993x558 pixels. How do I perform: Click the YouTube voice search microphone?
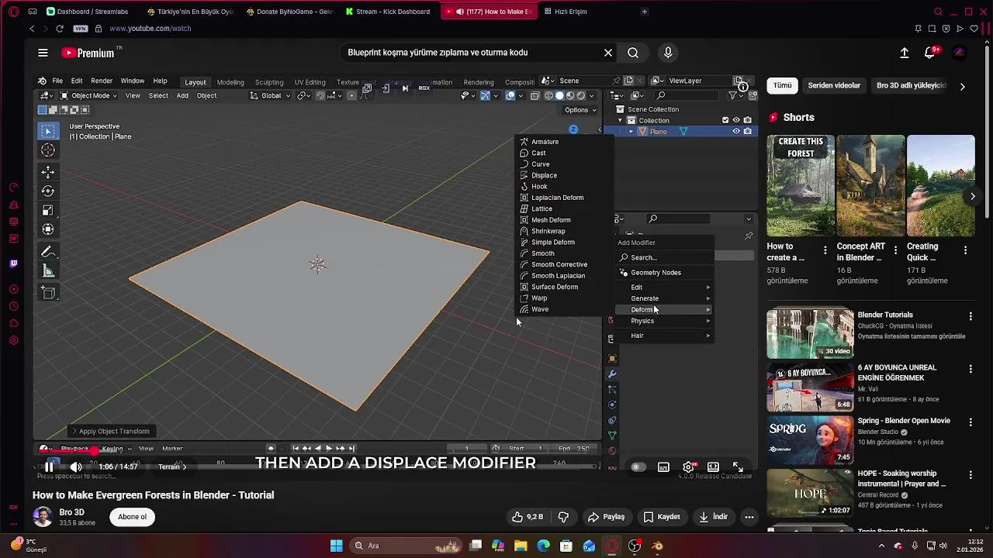pyautogui.click(x=668, y=53)
